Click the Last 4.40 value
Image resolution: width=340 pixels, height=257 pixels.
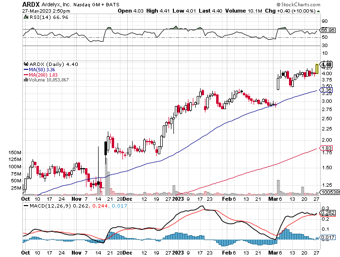point(210,11)
